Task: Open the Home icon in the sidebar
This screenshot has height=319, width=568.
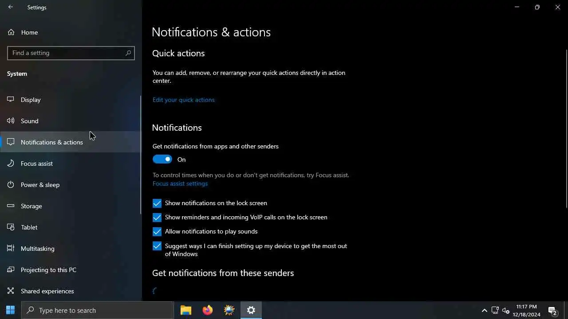Action: 11,32
